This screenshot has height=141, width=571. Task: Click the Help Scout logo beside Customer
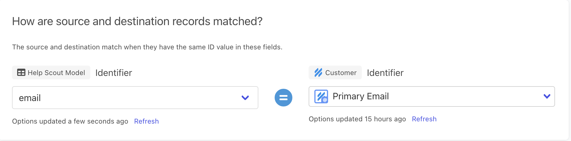(x=318, y=72)
